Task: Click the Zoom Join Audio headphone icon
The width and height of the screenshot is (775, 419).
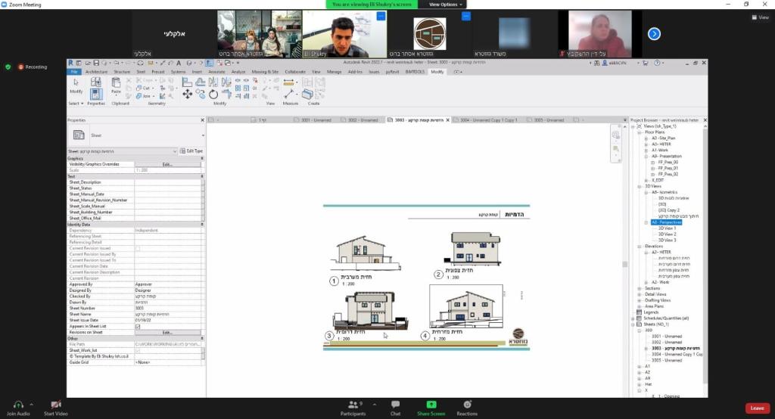Action: point(18,405)
